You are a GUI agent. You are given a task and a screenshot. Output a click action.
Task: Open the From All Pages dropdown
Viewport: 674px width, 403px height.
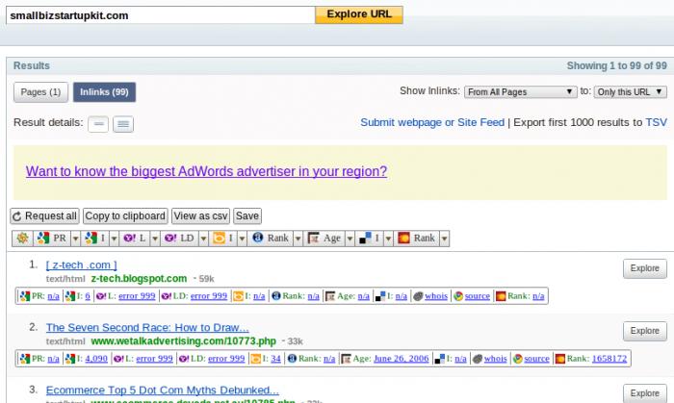coord(521,91)
